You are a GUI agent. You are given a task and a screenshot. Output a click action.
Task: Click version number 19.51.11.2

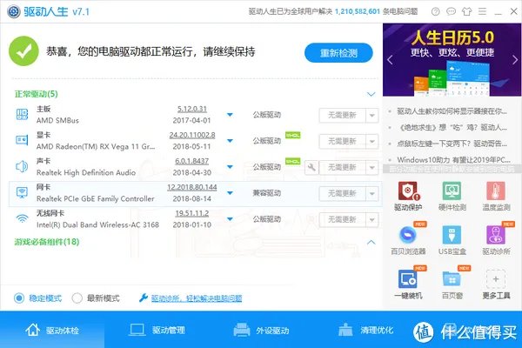192,213
